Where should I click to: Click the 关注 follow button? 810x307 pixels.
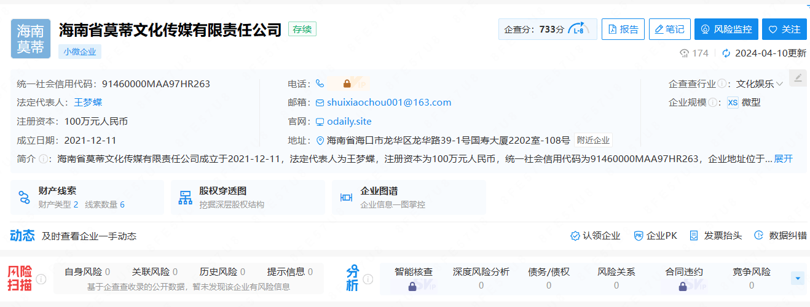pos(784,29)
